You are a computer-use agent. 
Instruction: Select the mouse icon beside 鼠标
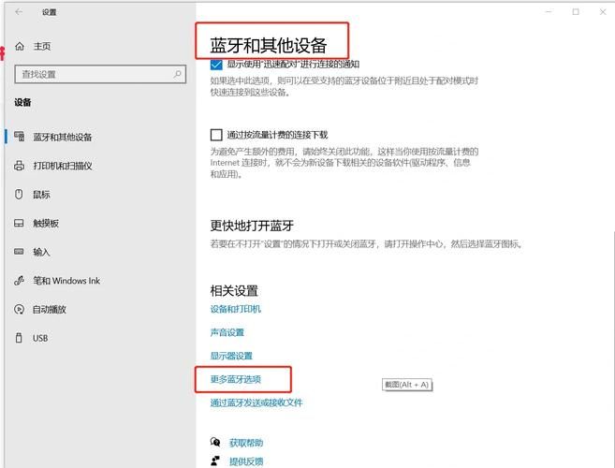(x=19, y=194)
